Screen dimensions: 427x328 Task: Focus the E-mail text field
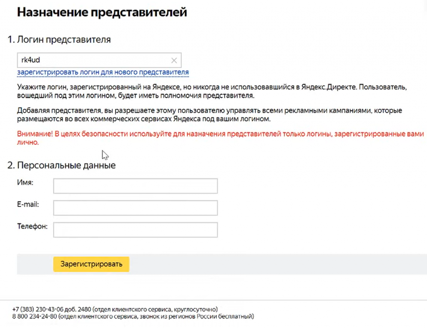pyautogui.click(x=136, y=208)
